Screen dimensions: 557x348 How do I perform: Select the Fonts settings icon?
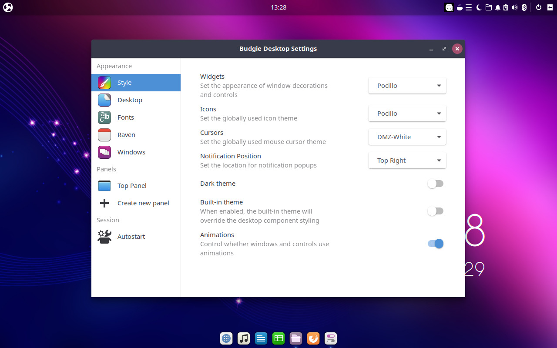click(x=104, y=117)
